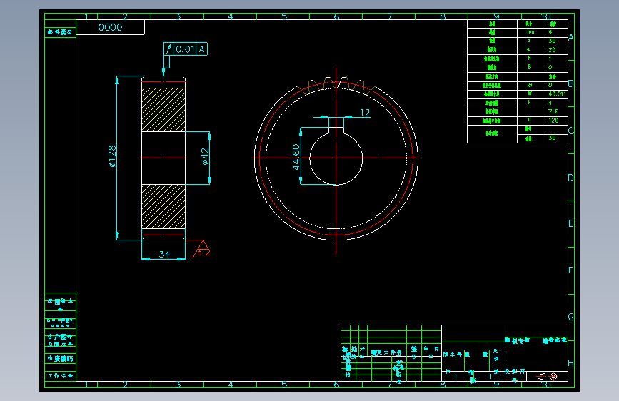Click the mn symbol cell in table
The width and height of the screenshot is (619, 401).
click(x=530, y=32)
